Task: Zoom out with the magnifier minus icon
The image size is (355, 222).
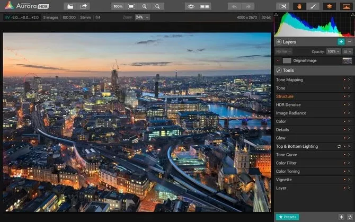Action: [157, 6]
